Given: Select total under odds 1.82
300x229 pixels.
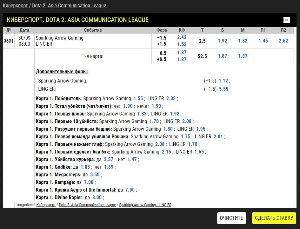Looking at the screenshot, I should 243,41.
